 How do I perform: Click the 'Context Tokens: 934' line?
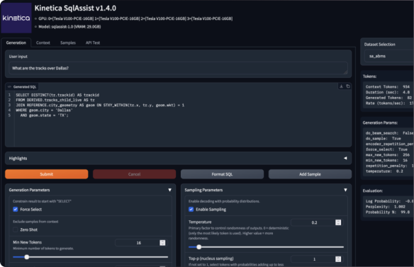point(387,87)
